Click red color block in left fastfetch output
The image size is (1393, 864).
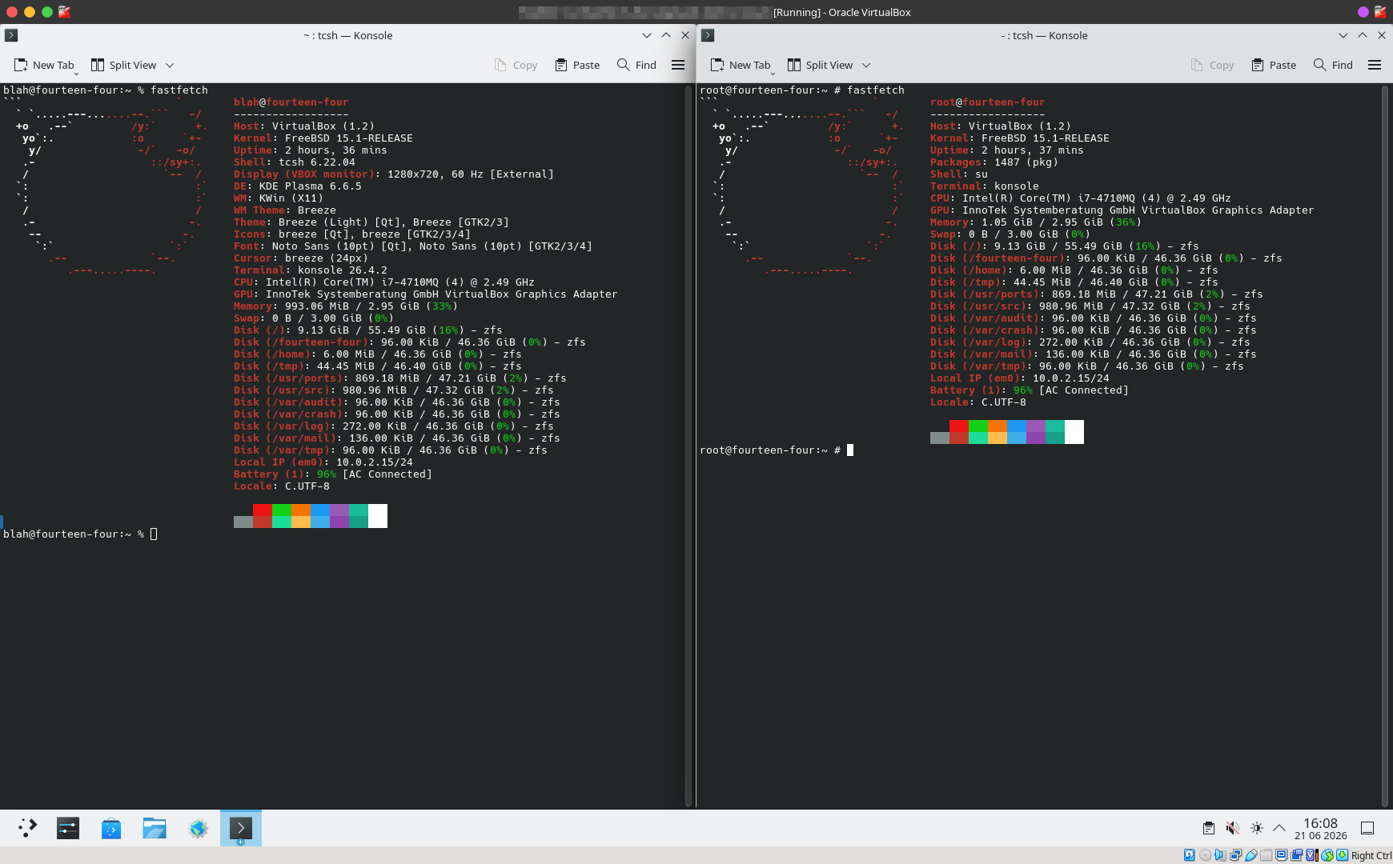[x=263, y=510]
